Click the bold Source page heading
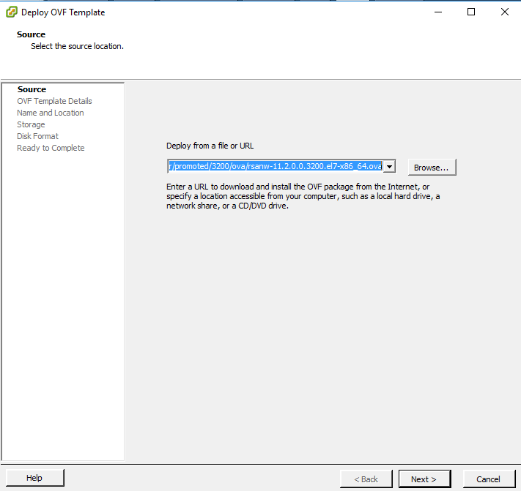 [32, 34]
